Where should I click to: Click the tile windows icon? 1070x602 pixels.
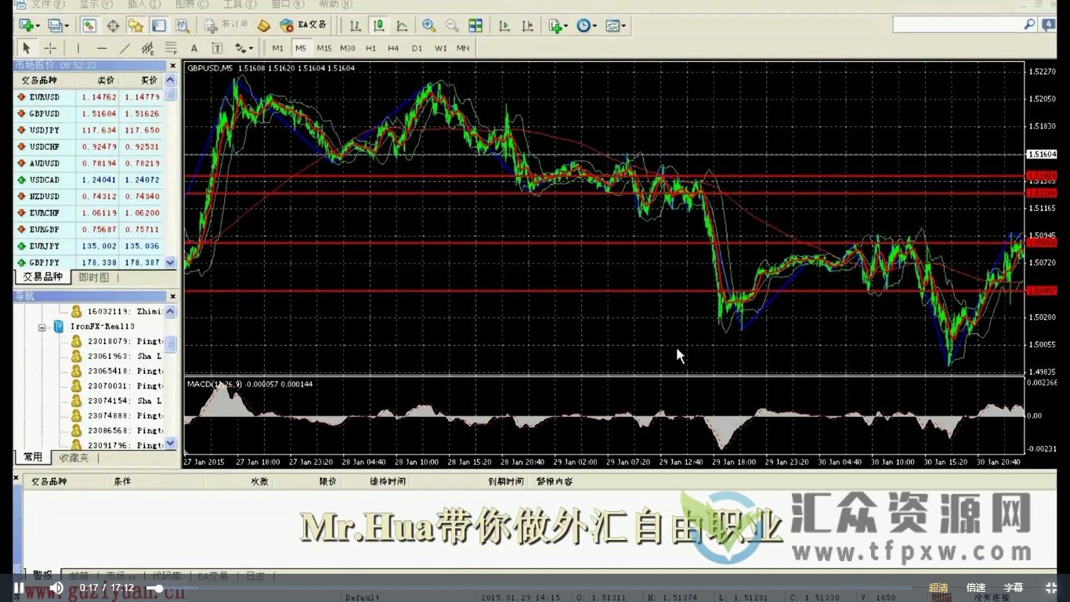click(x=475, y=25)
